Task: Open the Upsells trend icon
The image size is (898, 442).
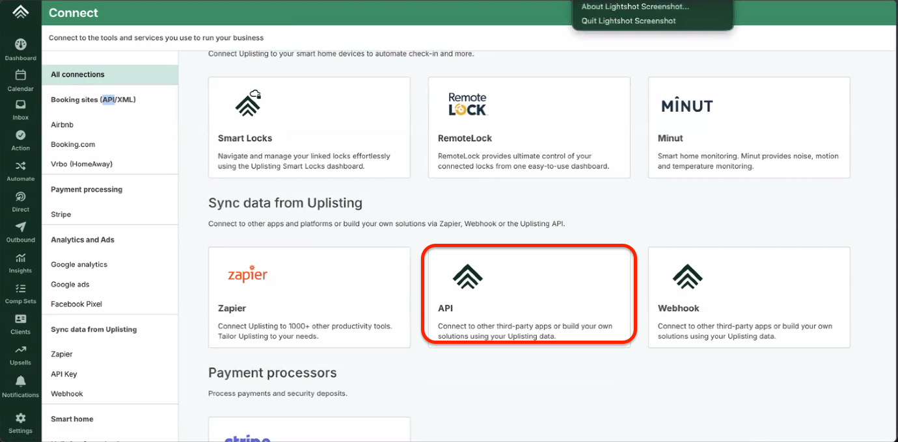Action: [21, 350]
